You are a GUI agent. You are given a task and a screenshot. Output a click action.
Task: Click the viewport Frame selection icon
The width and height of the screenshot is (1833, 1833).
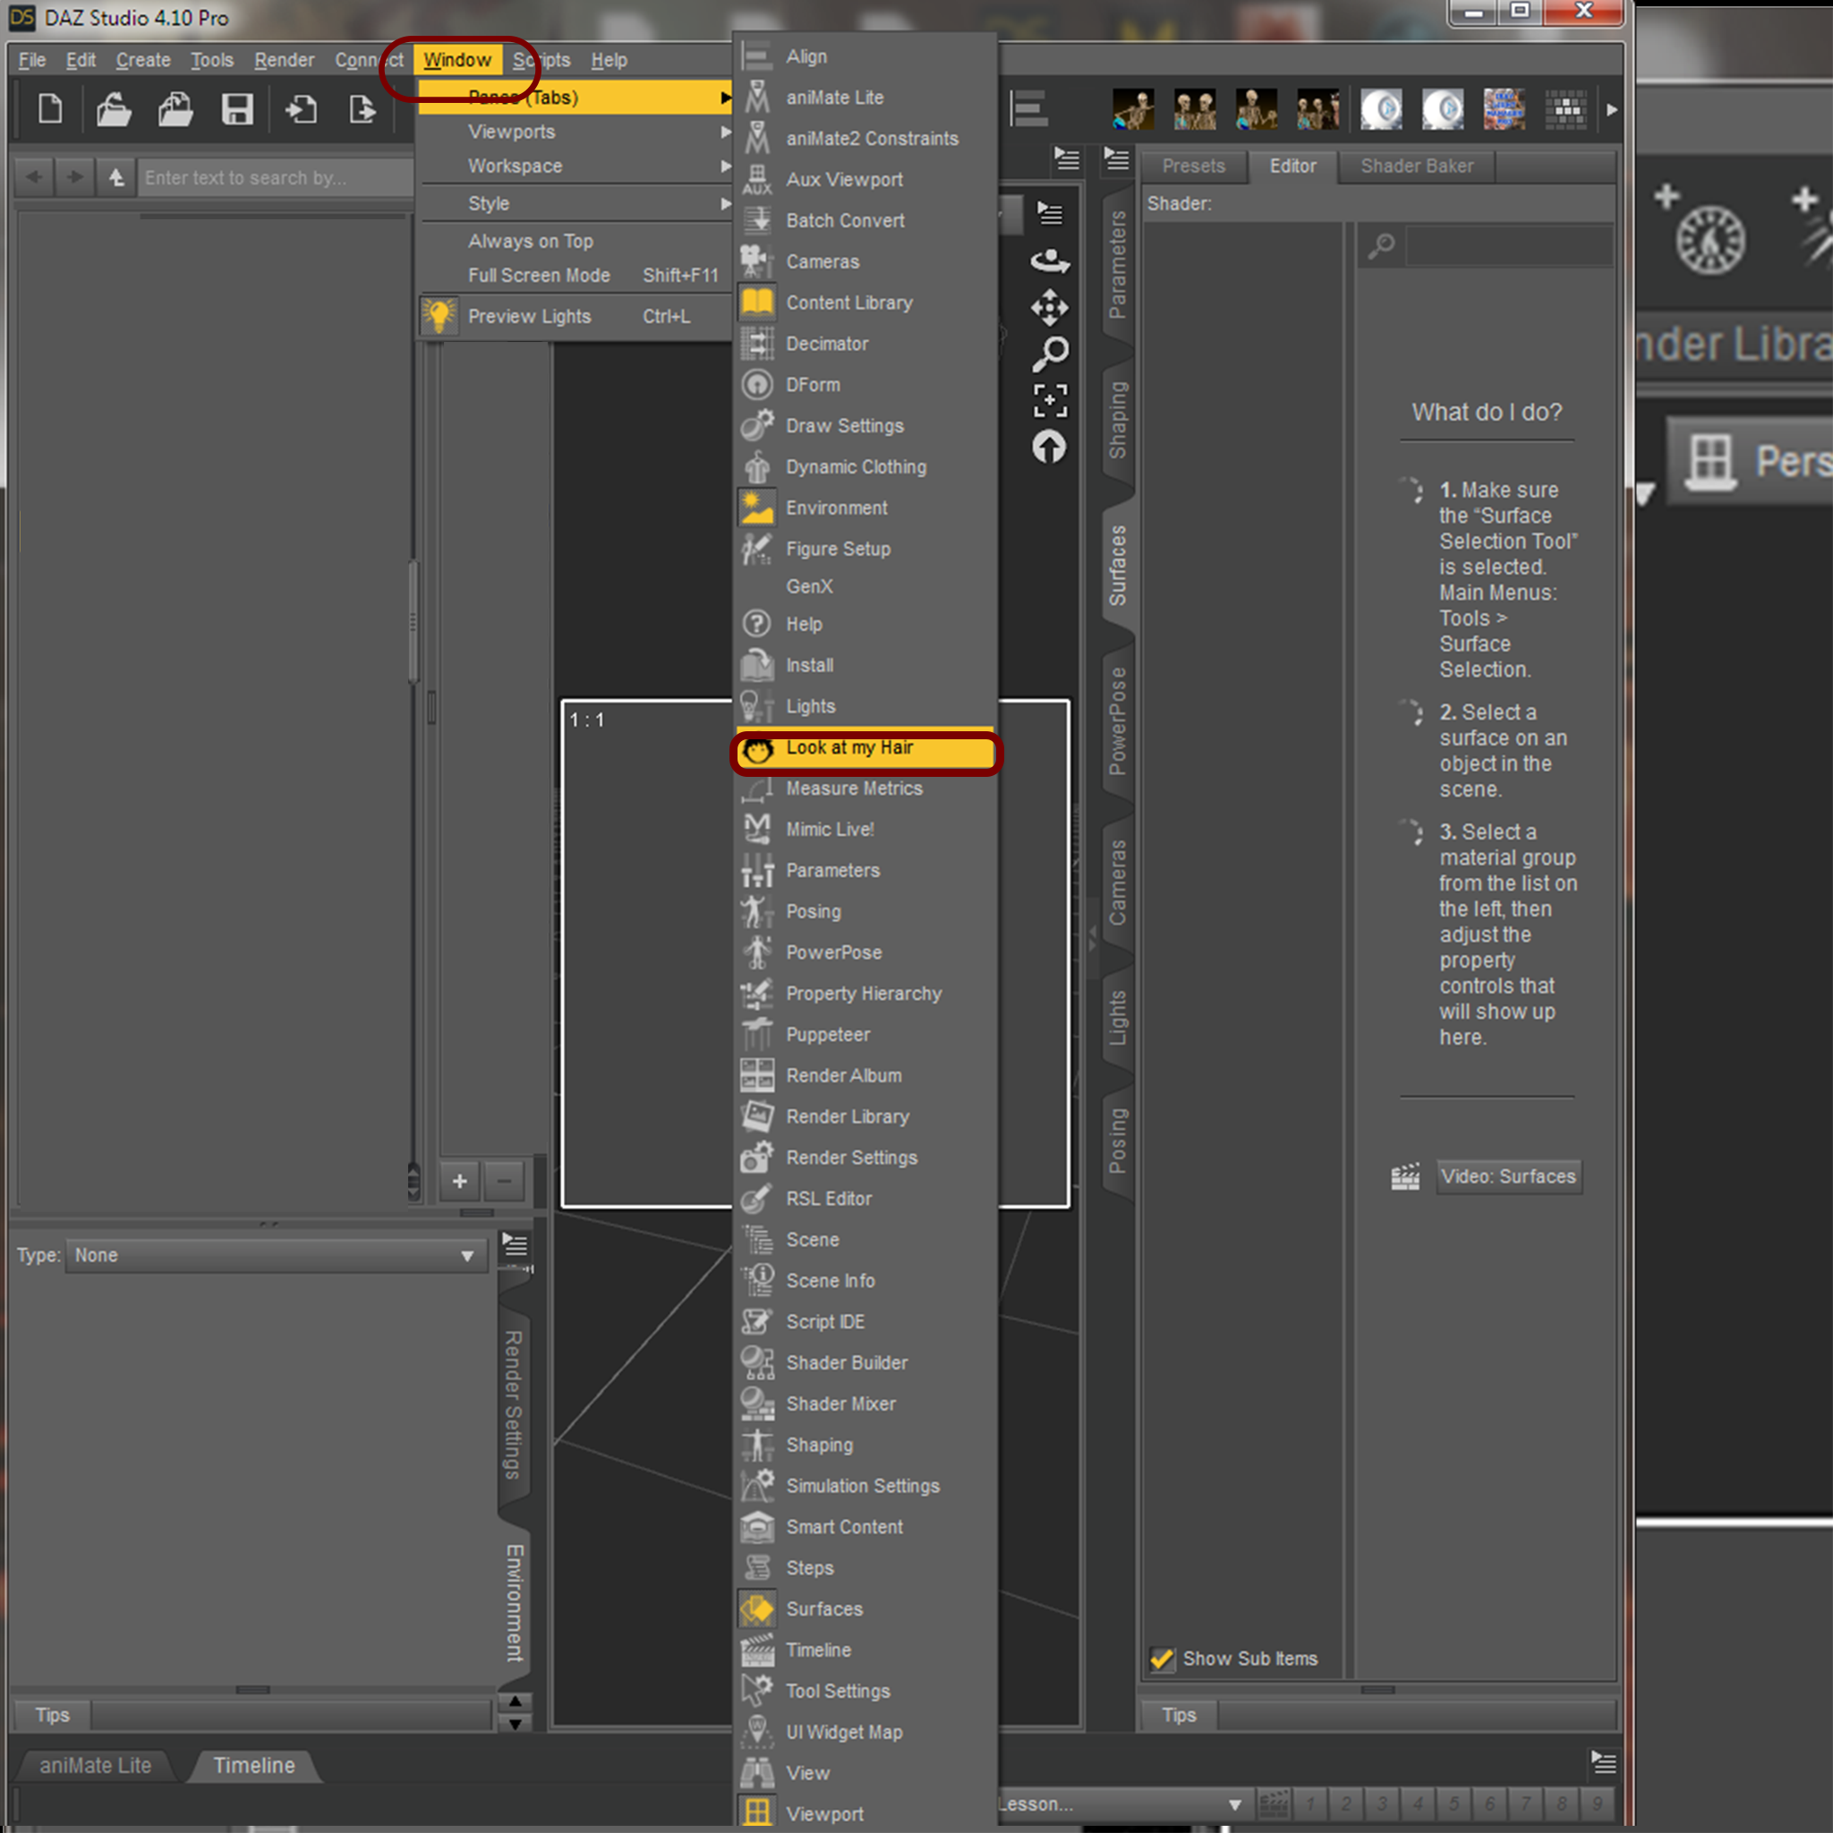pos(1049,400)
